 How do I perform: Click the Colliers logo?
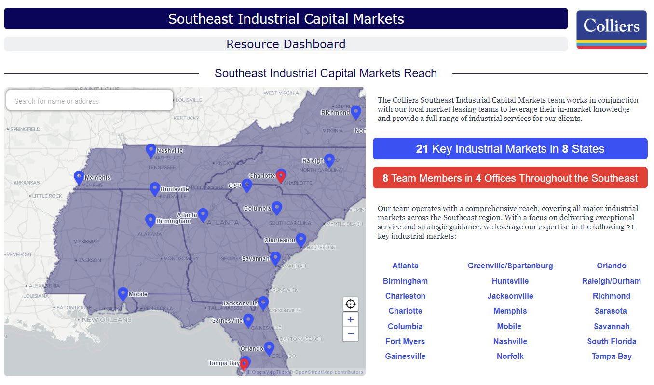(612, 29)
